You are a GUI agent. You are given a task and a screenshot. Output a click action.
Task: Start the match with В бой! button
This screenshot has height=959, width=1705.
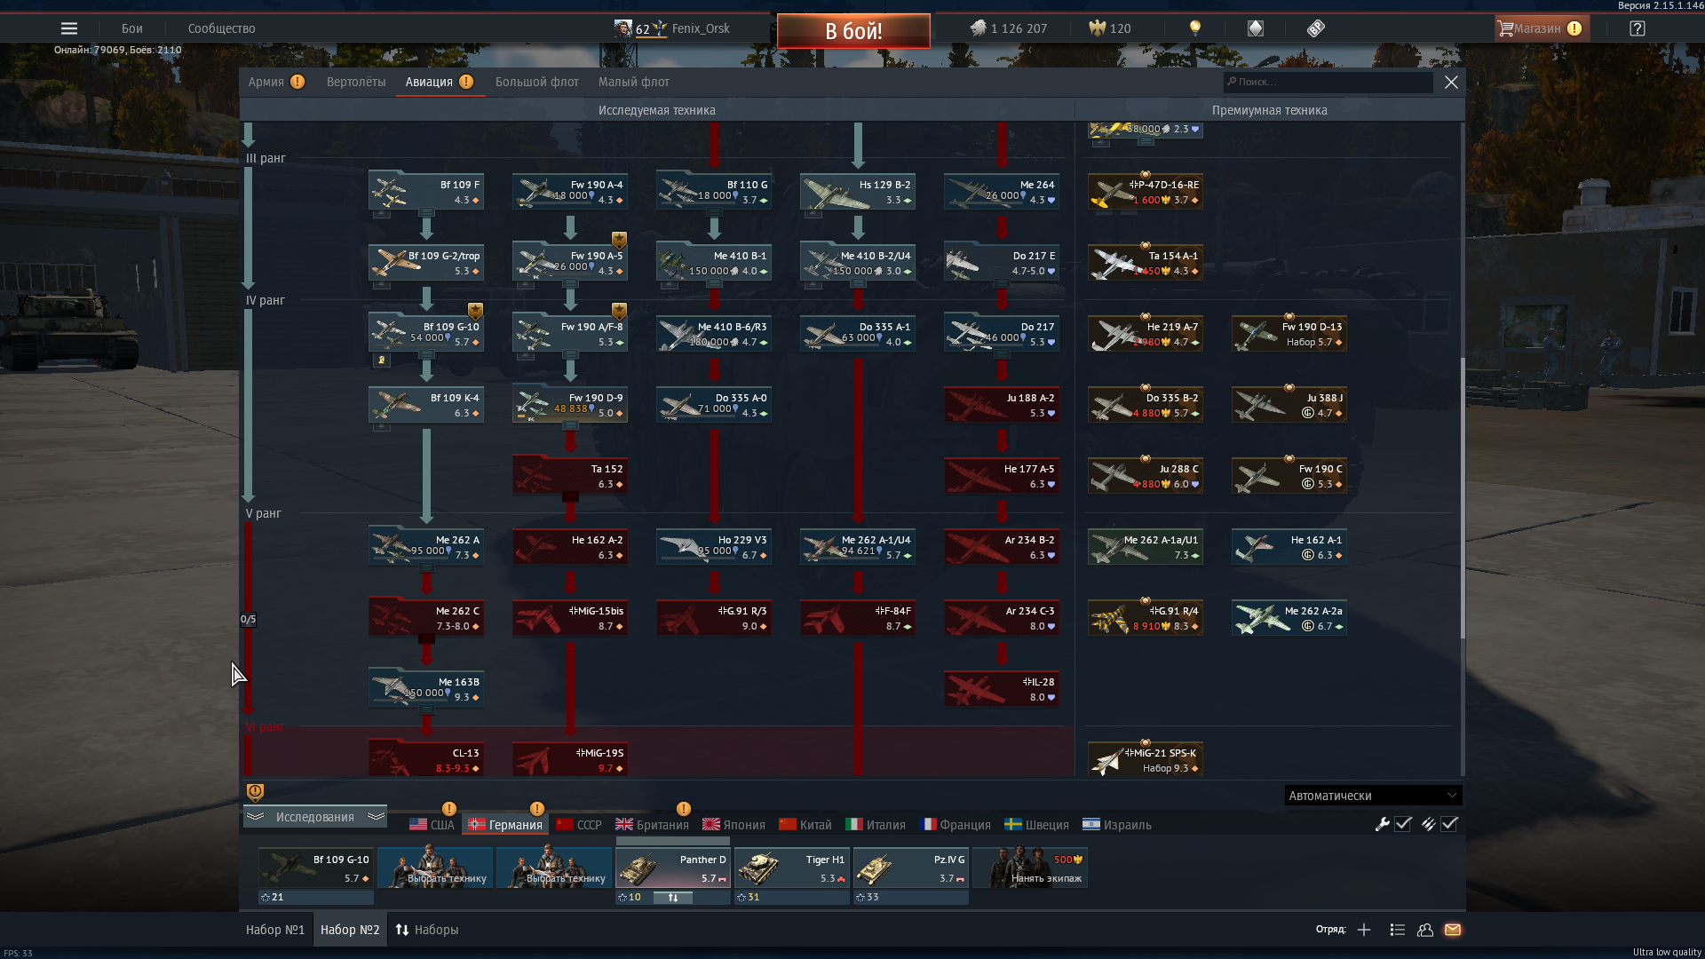point(853,31)
